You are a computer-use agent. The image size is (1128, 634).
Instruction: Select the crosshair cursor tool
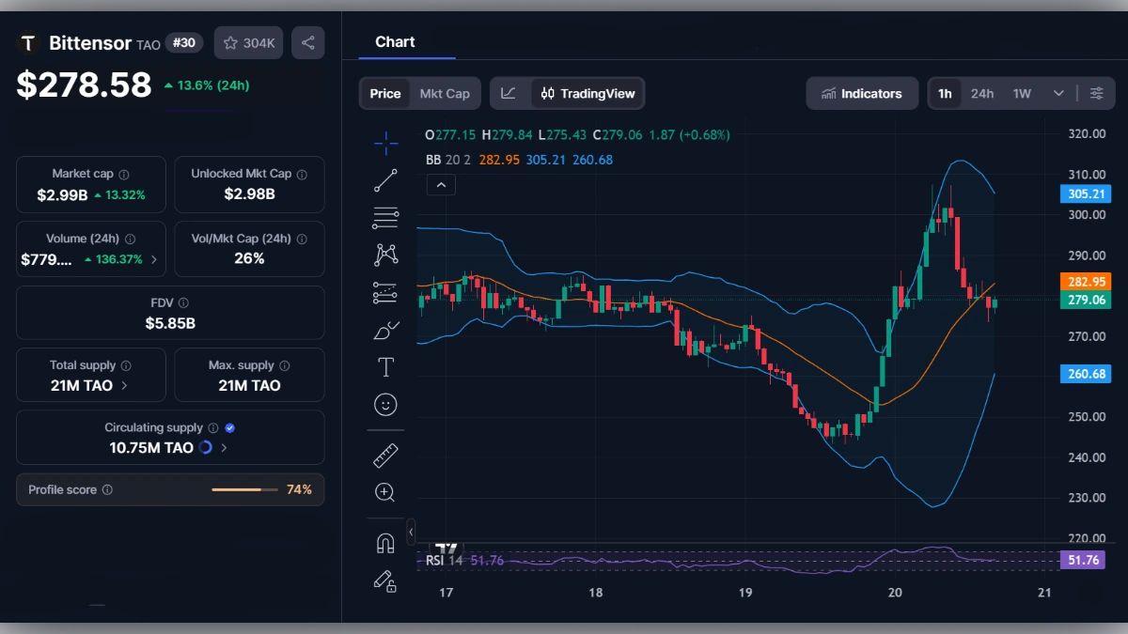(385, 143)
